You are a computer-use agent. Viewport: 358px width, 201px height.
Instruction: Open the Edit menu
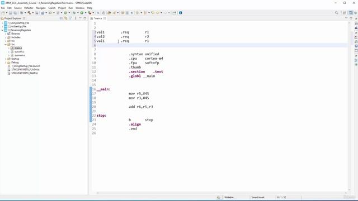coord(10,8)
